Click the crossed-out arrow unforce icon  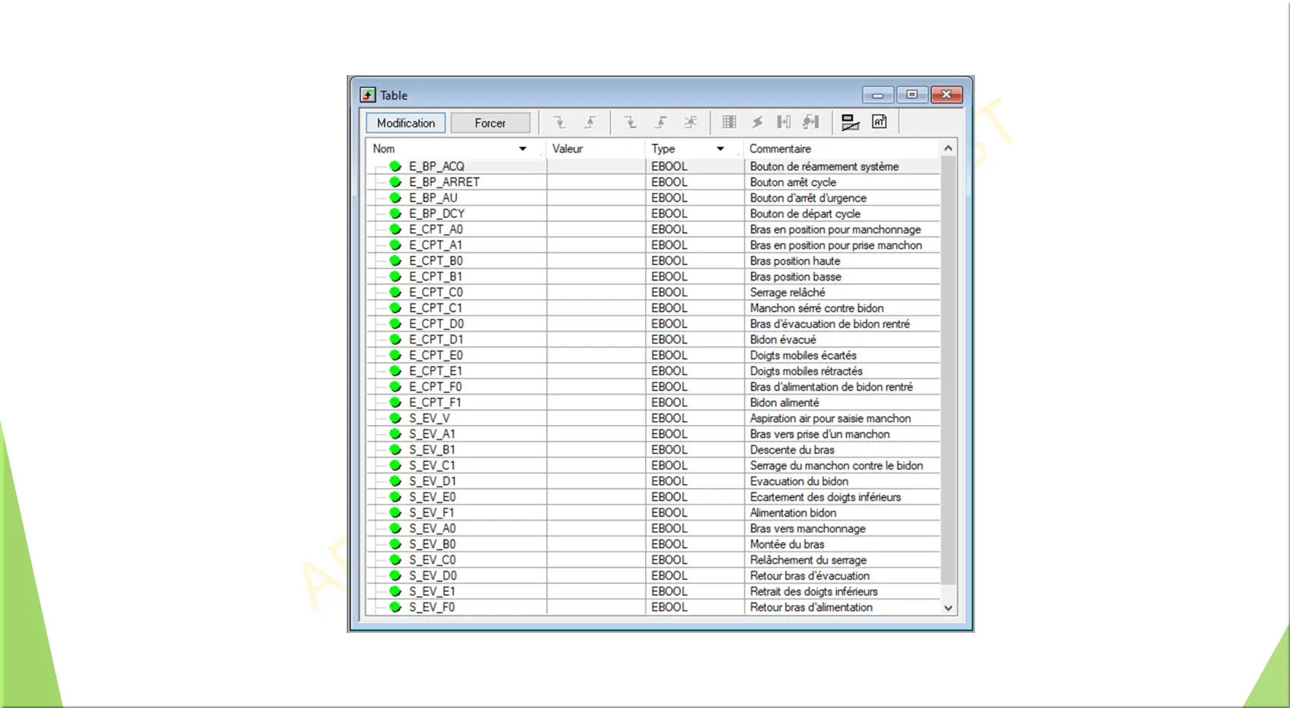[690, 122]
